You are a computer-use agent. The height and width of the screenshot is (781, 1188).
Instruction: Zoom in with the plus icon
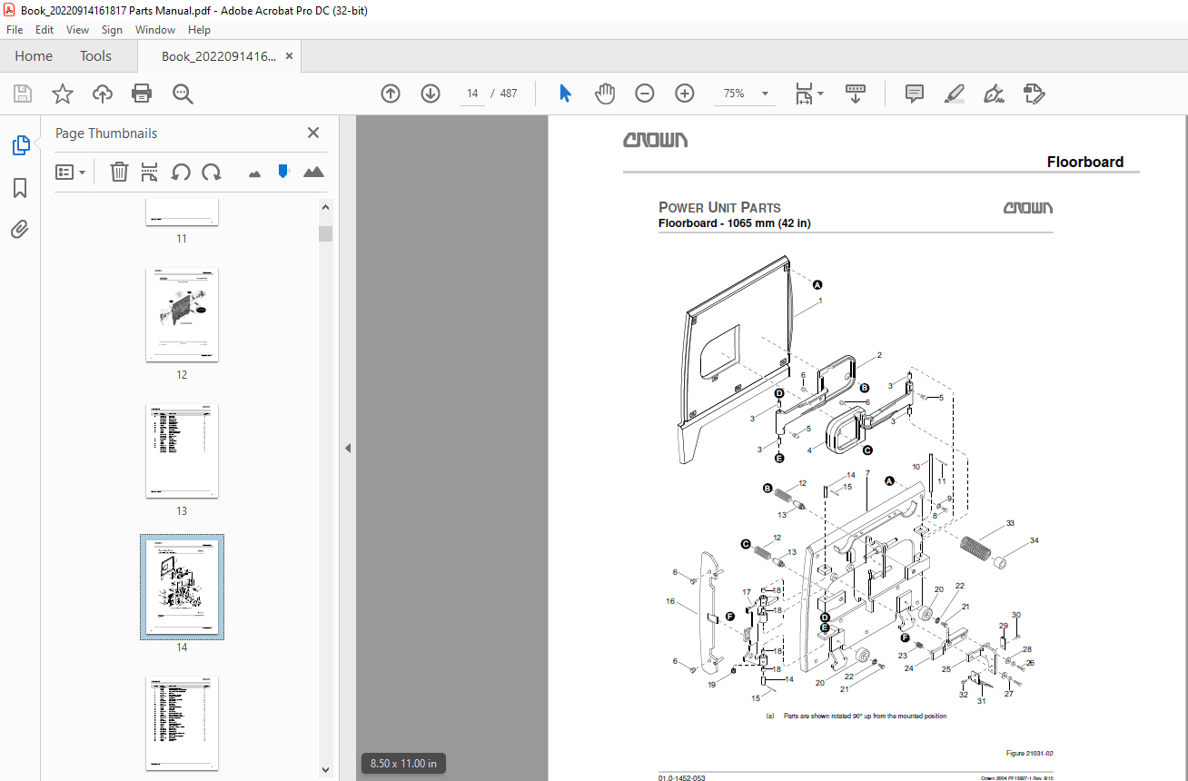click(685, 94)
